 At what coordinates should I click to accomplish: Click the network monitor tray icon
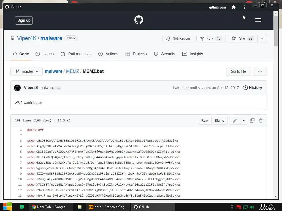point(245,207)
